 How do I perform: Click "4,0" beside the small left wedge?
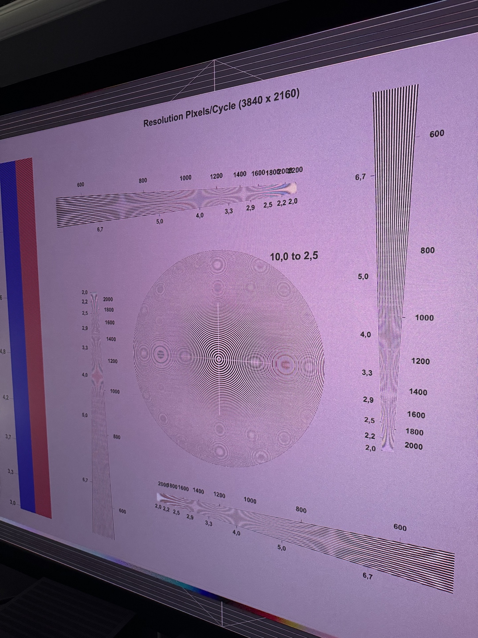[85, 375]
